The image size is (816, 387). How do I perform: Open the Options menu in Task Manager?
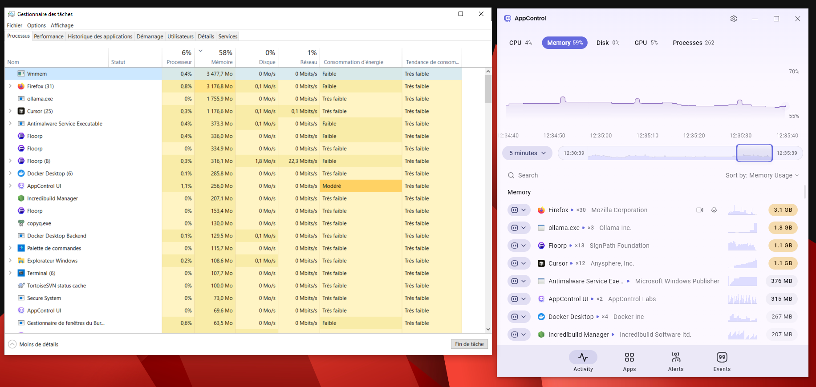(x=36, y=25)
